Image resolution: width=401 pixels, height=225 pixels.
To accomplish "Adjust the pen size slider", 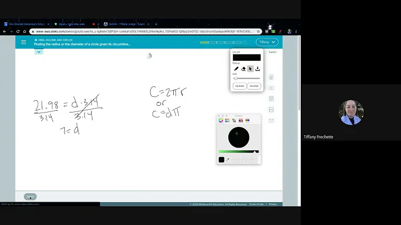I will tap(247, 79).
